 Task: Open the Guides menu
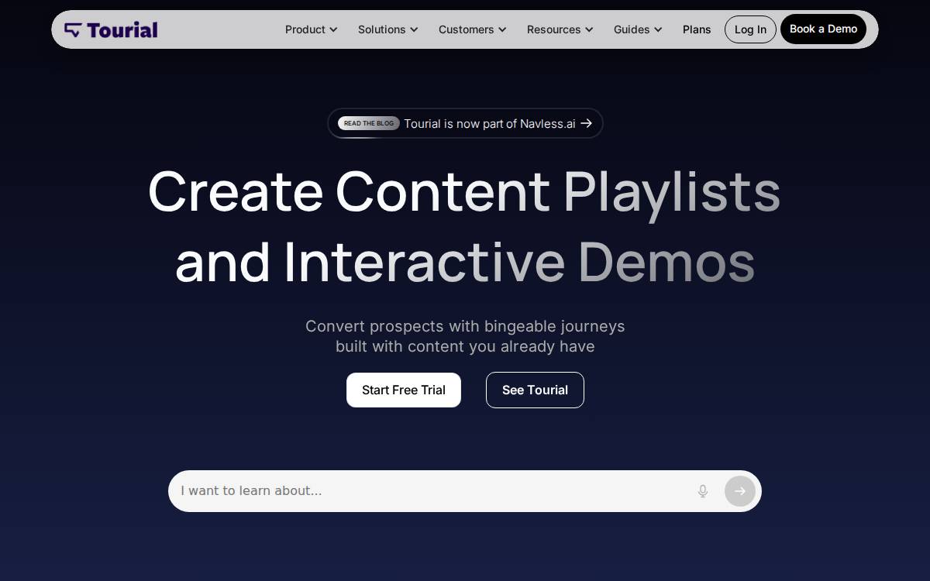click(639, 29)
